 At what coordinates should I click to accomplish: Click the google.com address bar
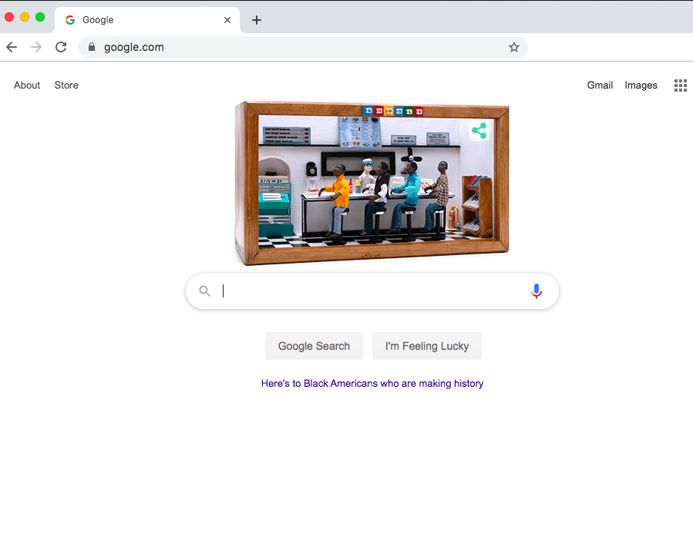pyautogui.click(x=303, y=47)
